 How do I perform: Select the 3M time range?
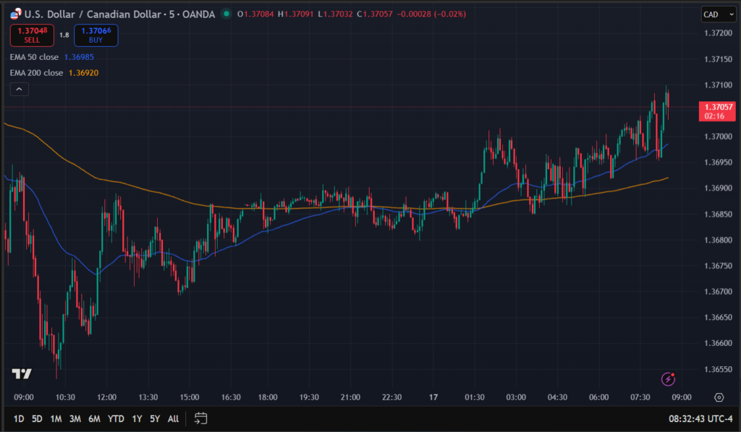pos(75,419)
